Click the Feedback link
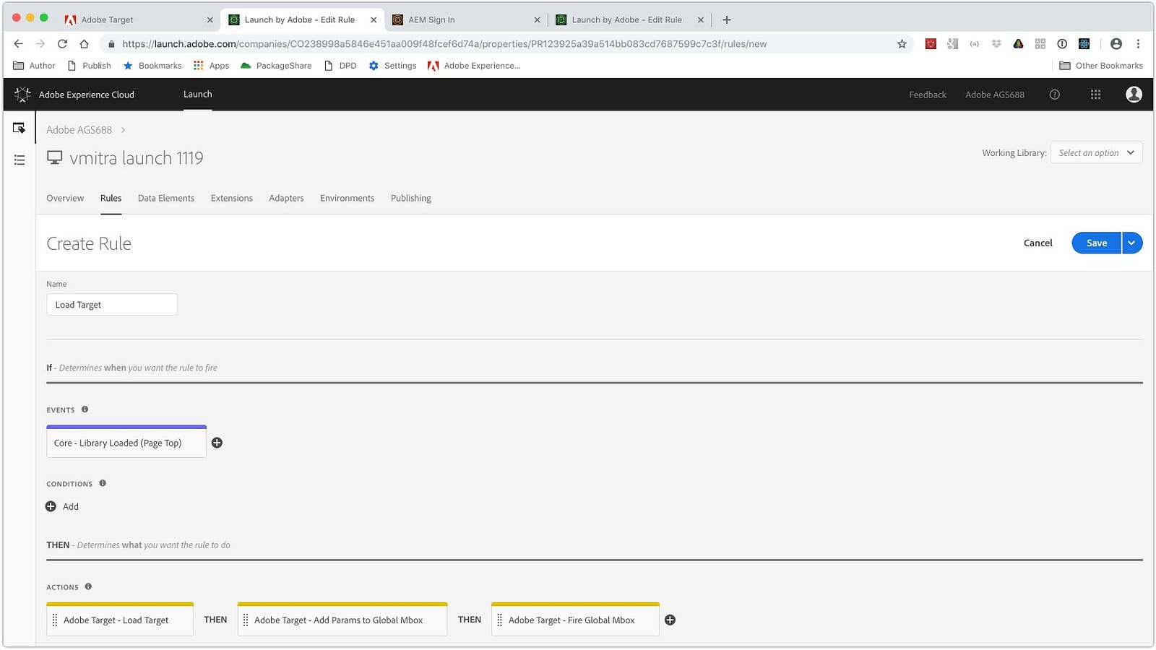 tap(928, 95)
